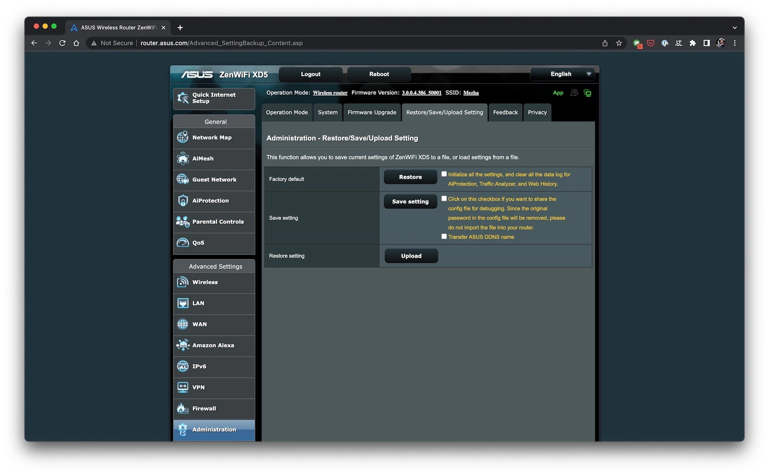
Task: Click the Upload button
Action: coord(411,256)
